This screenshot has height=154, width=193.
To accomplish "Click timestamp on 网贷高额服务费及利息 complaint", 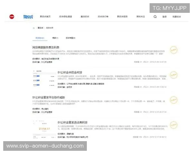I will point(158,62).
